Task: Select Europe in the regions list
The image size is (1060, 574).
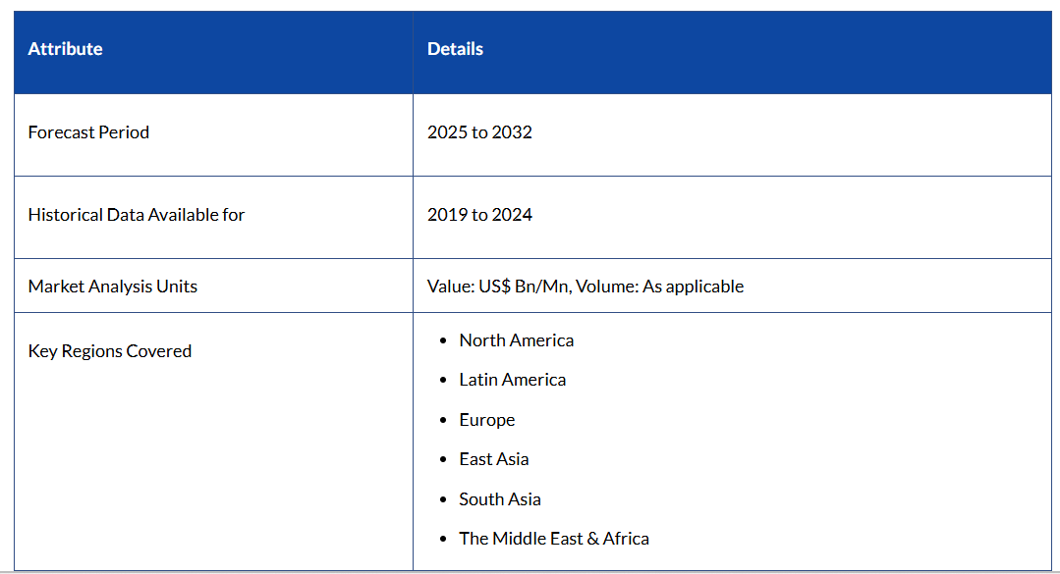Action: coord(486,420)
